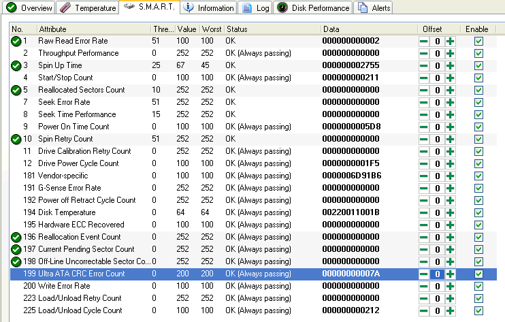Viewport: 505px width, 322px height.
Task: Uncheck Enable for Throughput Performance
Action: (478, 54)
